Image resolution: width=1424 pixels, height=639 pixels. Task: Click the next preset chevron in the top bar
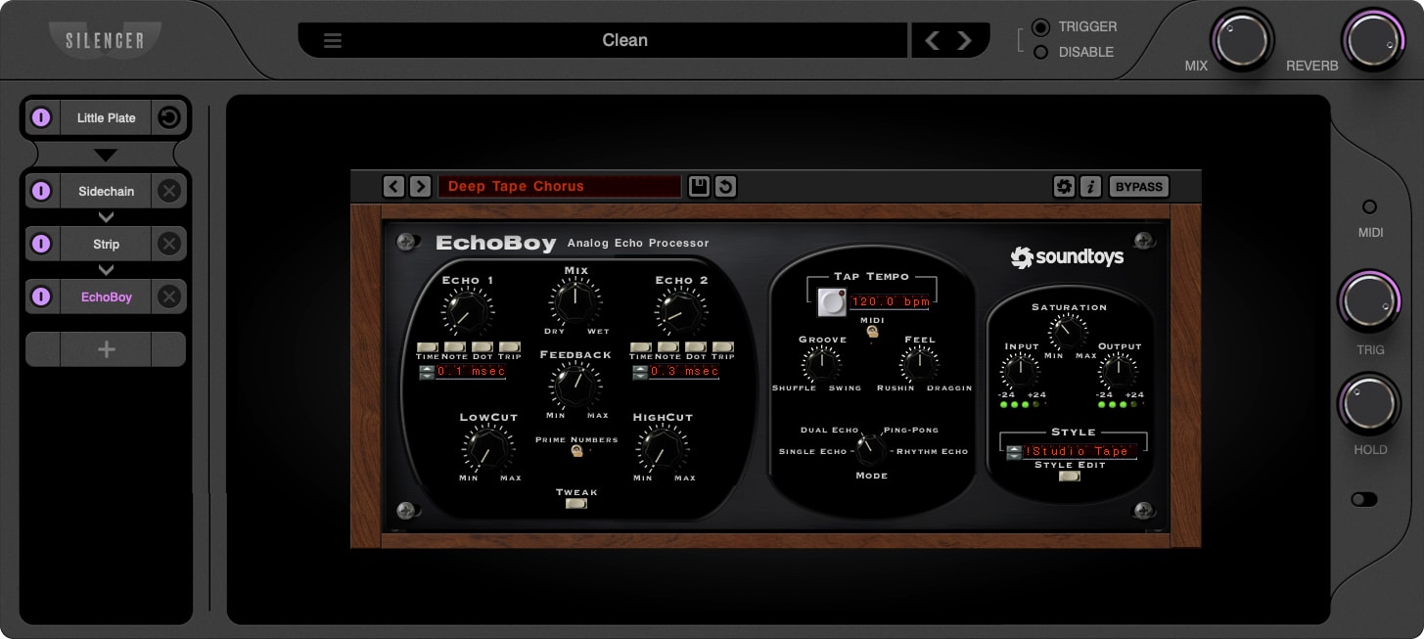tap(964, 40)
